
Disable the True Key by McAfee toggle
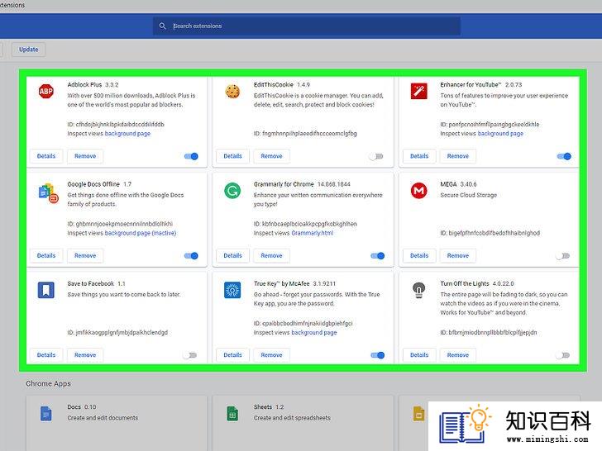(x=377, y=355)
